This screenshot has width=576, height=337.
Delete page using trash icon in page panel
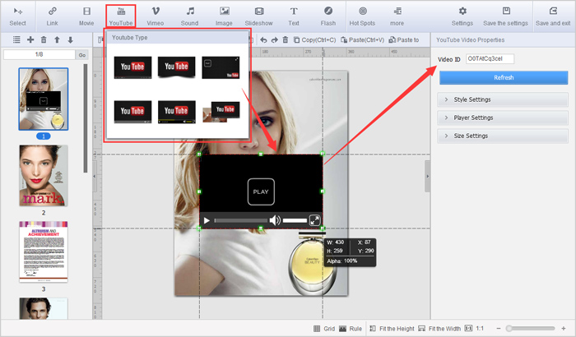click(x=44, y=39)
